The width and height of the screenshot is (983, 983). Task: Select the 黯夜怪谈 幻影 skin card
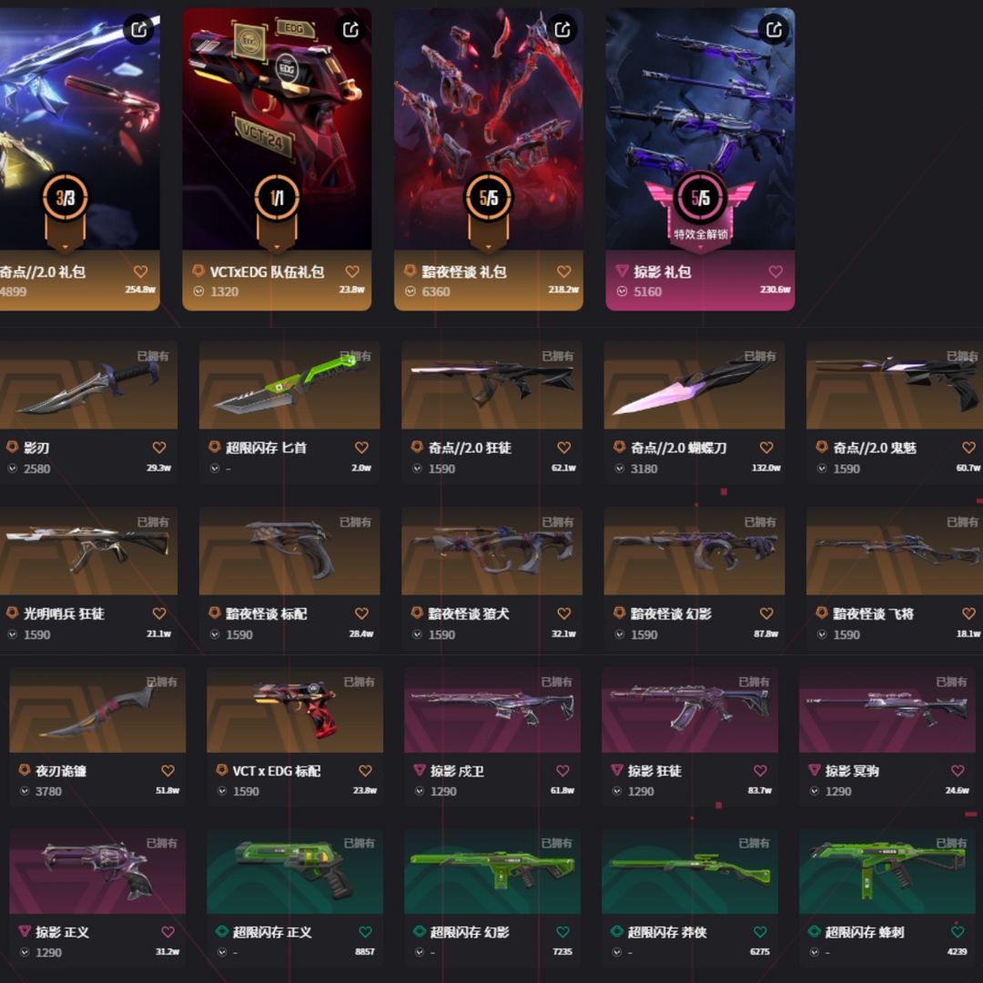tap(694, 575)
